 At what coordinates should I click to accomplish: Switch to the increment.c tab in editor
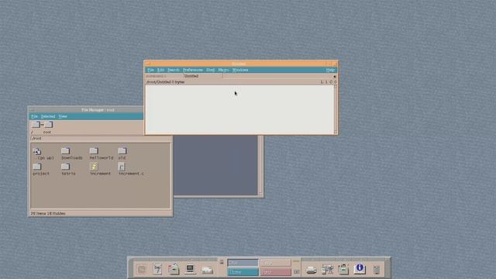164,76
